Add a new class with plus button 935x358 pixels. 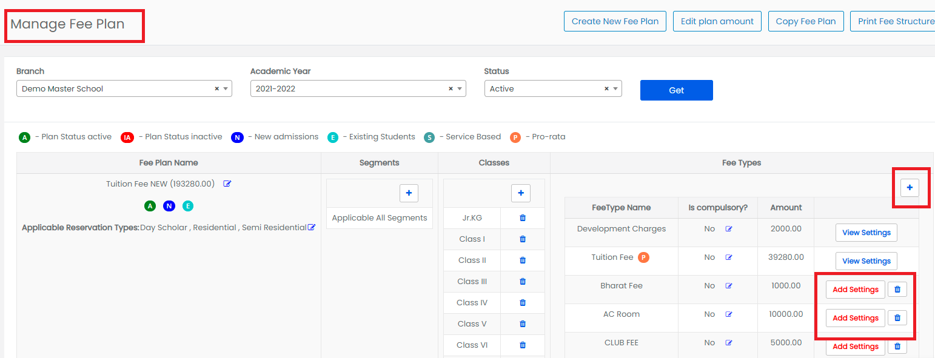[521, 193]
